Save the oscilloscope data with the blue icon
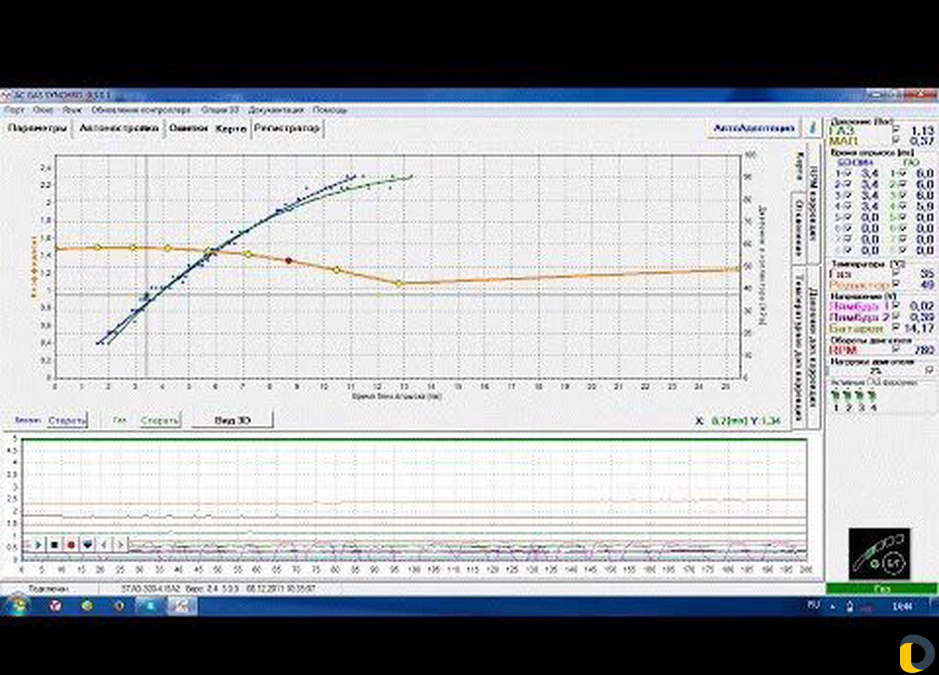 pyautogui.click(x=87, y=544)
